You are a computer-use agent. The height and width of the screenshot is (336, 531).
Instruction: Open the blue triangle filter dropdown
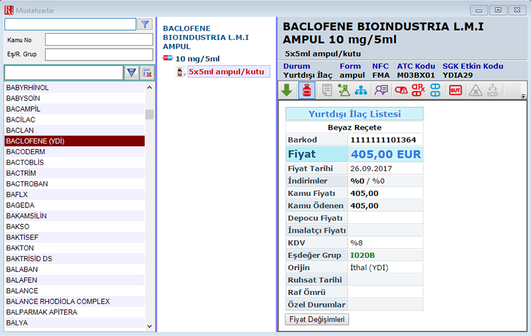click(x=132, y=73)
